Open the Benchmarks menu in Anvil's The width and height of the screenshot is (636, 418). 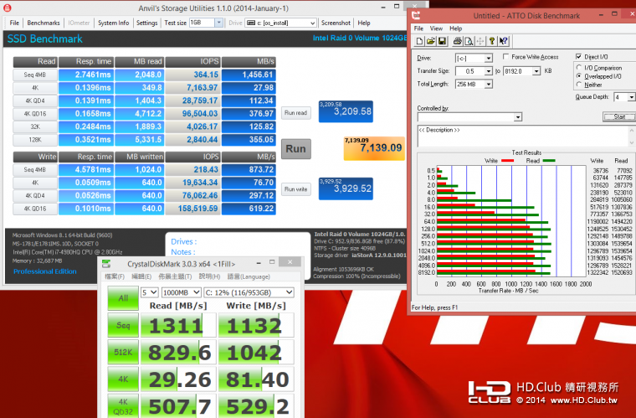click(43, 23)
